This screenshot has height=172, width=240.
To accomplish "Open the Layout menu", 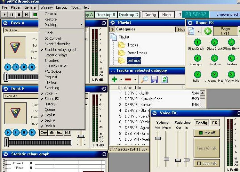I will click(61, 7).
